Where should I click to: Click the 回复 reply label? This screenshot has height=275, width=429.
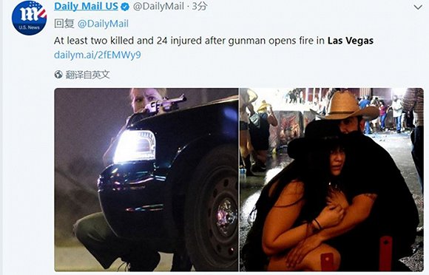[x=64, y=24]
